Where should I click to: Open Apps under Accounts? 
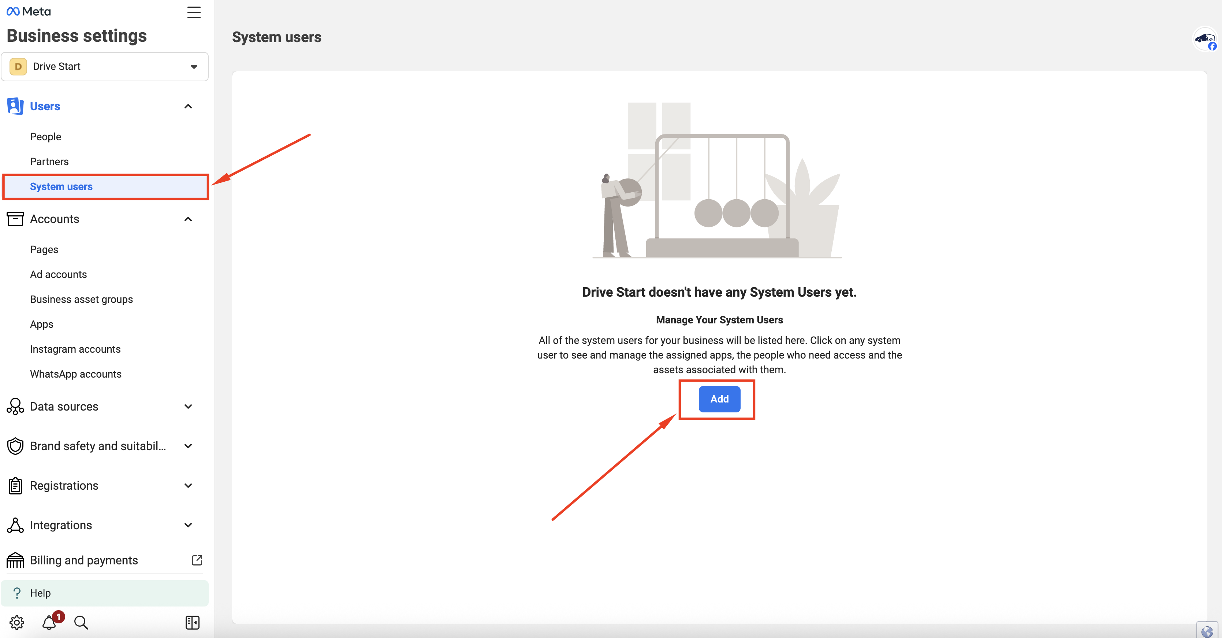[x=42, y=324]
